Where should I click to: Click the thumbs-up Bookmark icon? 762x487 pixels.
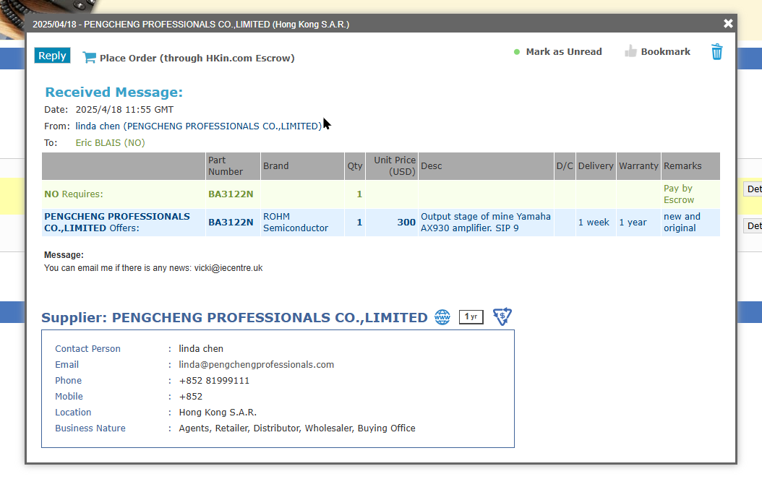click(x=630, y=51)
